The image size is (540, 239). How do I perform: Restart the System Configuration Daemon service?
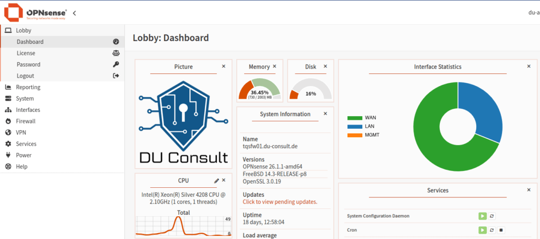click(x=492, y=216)
